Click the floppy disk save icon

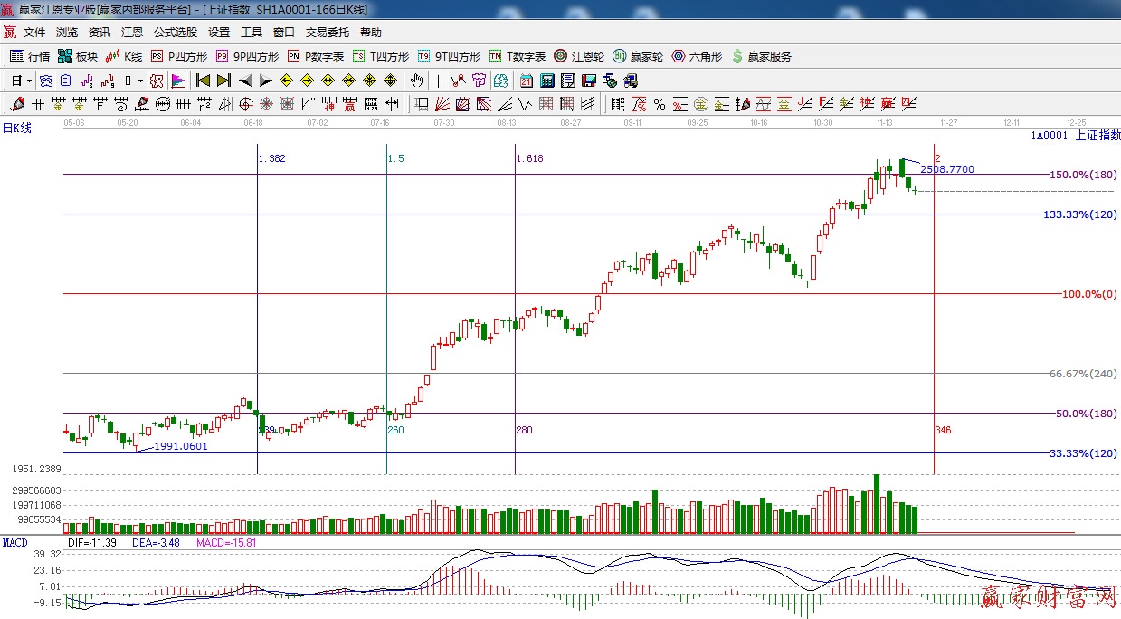tap(589, 81)
